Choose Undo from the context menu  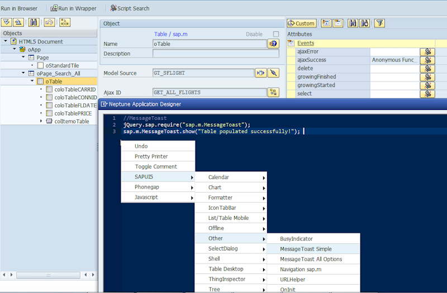(x=158, y=146)
